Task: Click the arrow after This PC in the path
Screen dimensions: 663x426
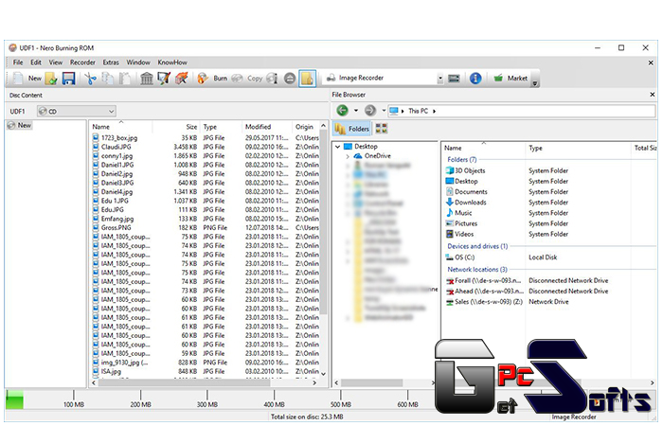Action: coord(434,111)
